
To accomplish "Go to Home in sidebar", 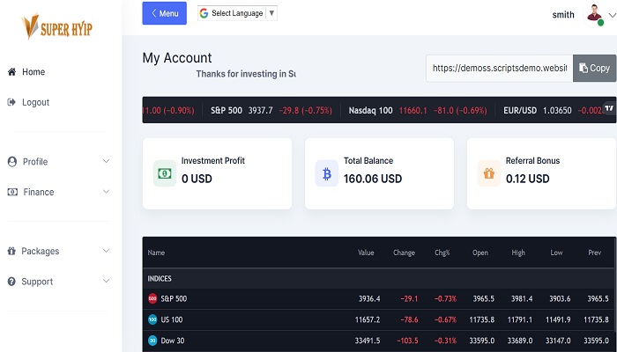I will click(33, 72).
